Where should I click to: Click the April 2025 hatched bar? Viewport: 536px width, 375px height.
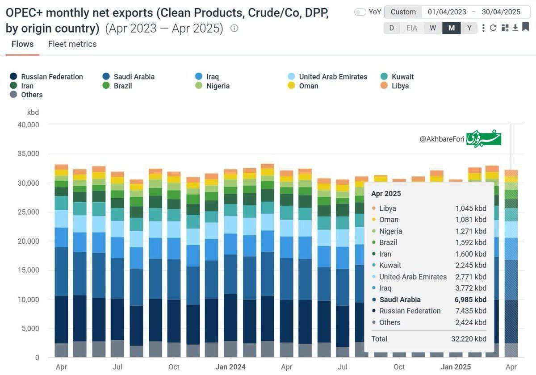511,263
